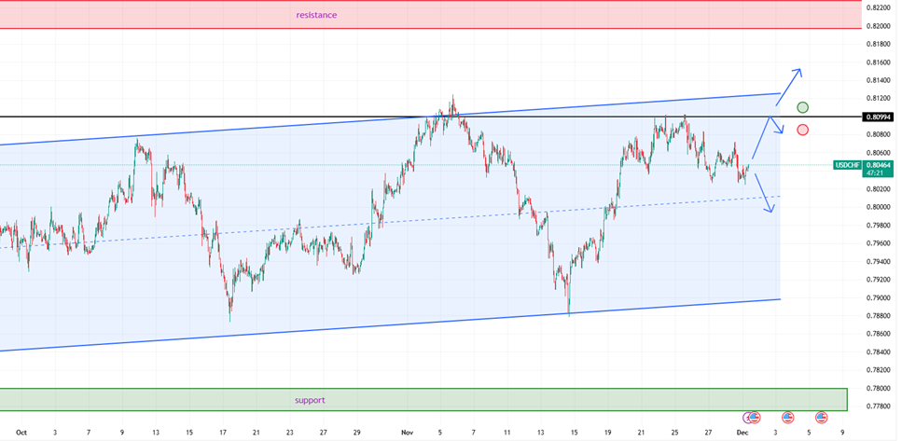The image size is (902, 441).
Task: Open the US economic event icon nearest Dec 3
Action: [787, 417]
